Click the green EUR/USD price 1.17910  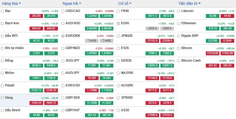(x=106, y=90)
